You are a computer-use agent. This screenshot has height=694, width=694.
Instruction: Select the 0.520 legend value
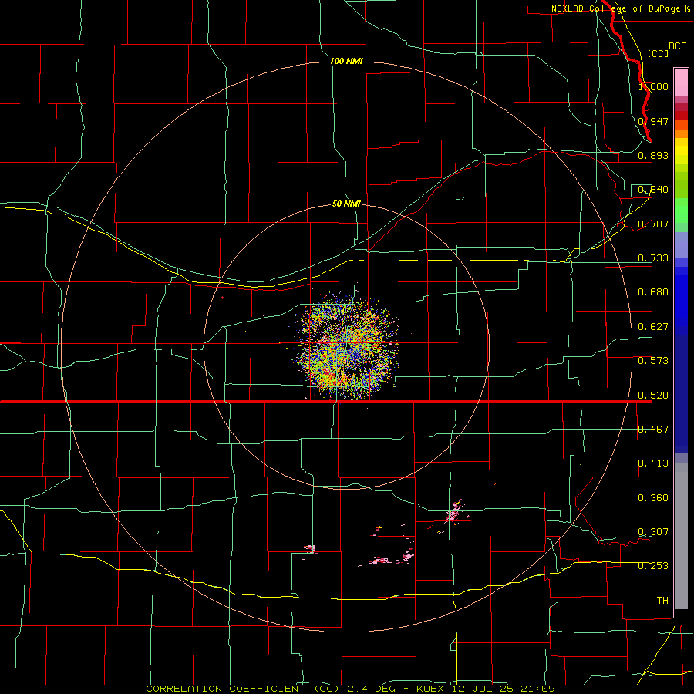click(x=653, y=396)
